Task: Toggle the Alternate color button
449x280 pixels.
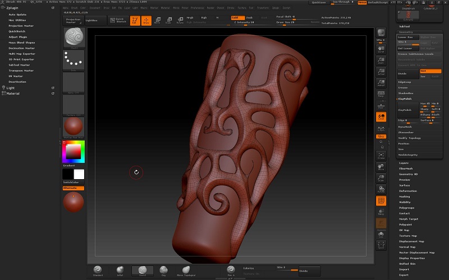Action: click(x=74, y=188)
